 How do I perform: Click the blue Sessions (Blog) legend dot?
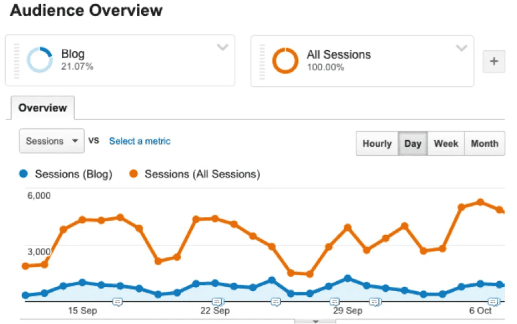click(x=23, y=174)
